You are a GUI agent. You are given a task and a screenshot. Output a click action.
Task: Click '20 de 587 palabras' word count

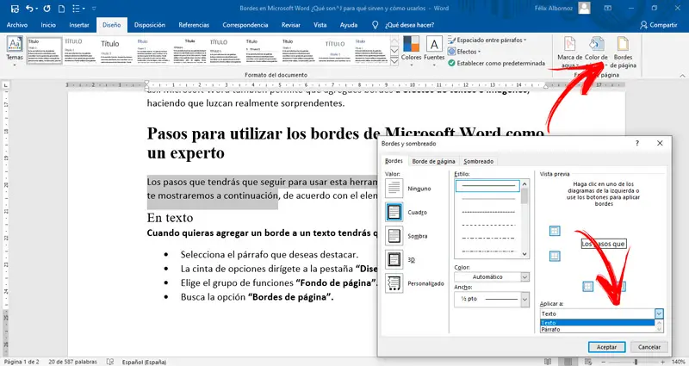pos(72,362)
